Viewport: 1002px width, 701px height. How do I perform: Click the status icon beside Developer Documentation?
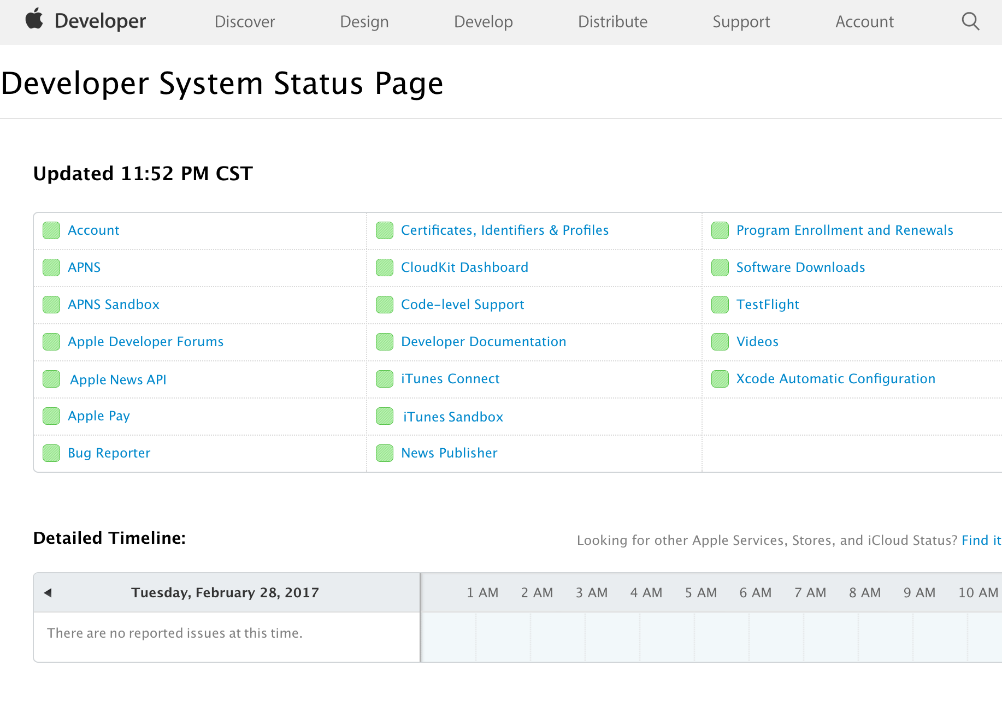click(385, 342)
